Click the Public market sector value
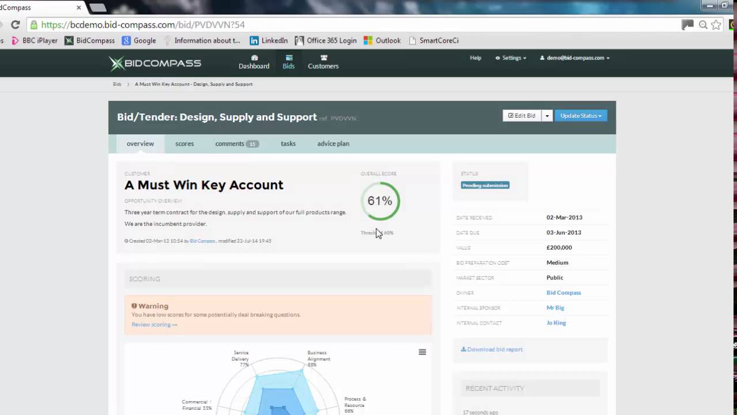 [x=555, y=277]
